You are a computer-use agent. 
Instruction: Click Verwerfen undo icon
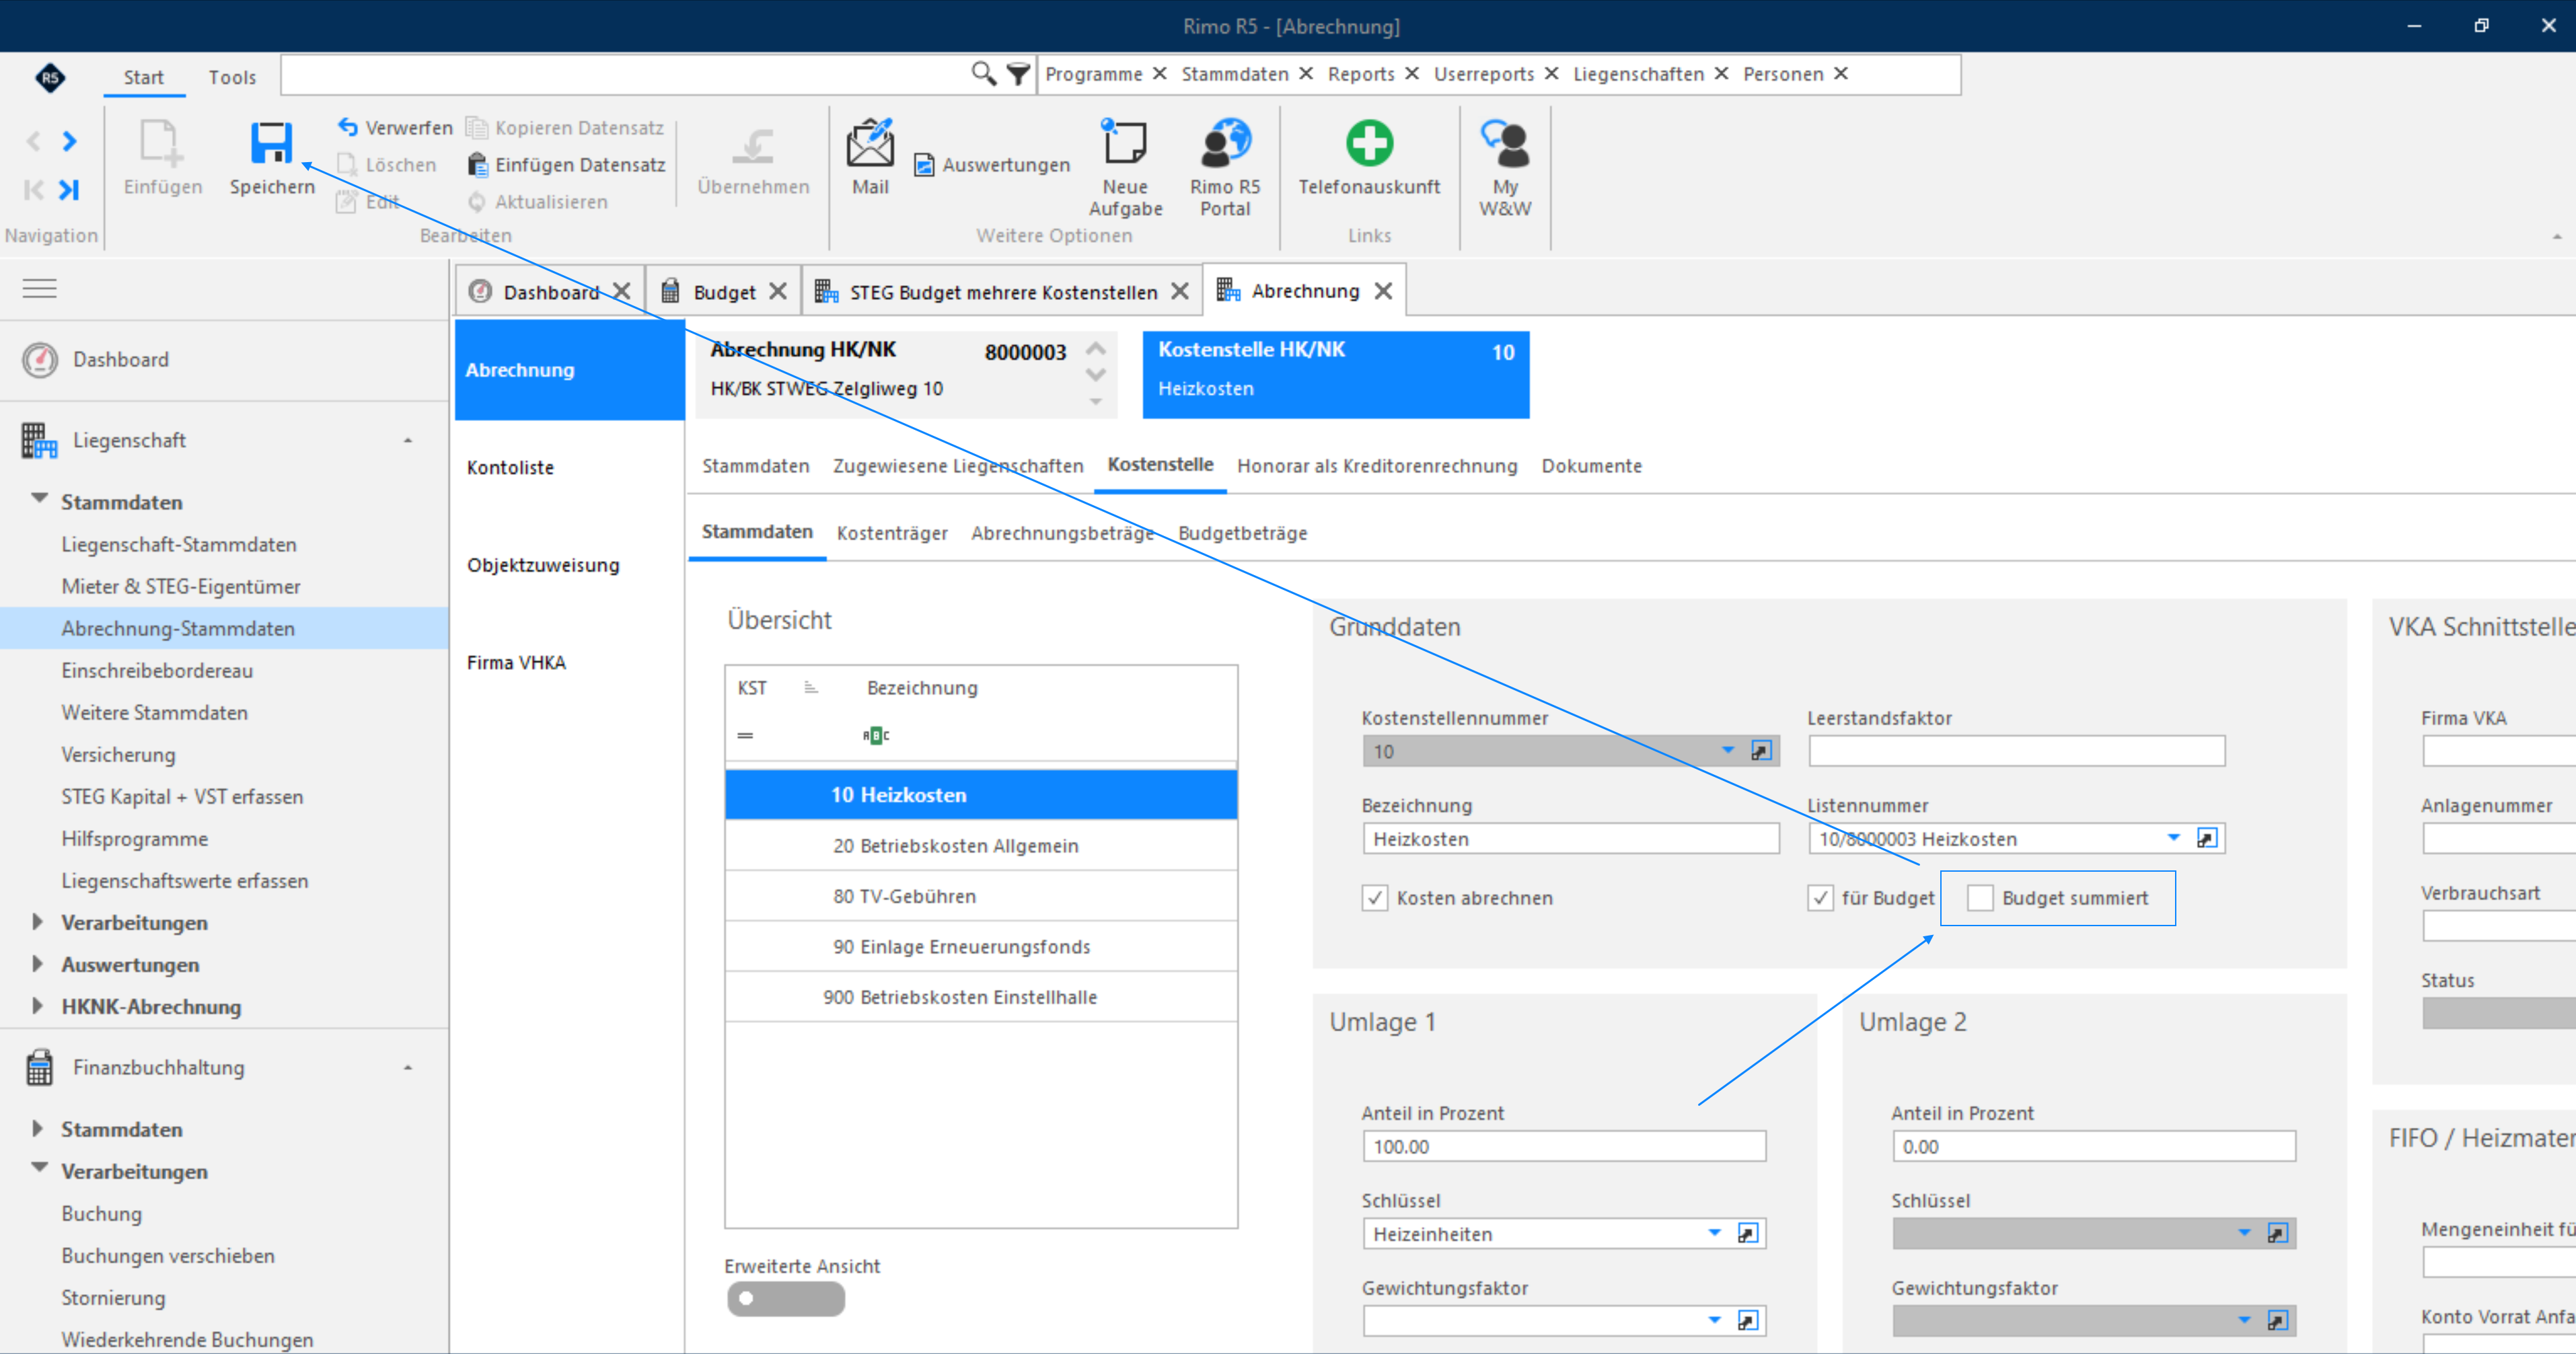click(x=348, y=127)
